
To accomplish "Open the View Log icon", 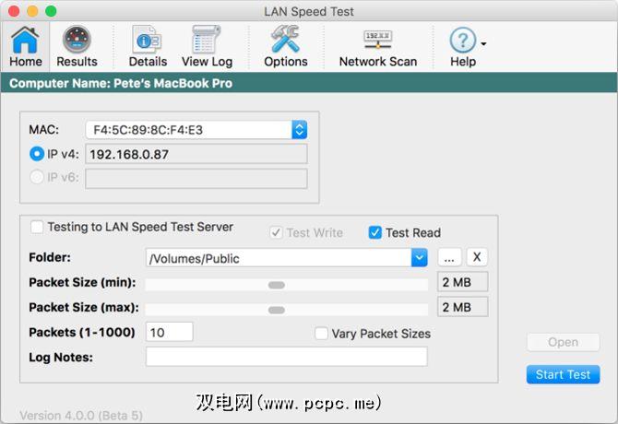I will (x=207, y=46).
